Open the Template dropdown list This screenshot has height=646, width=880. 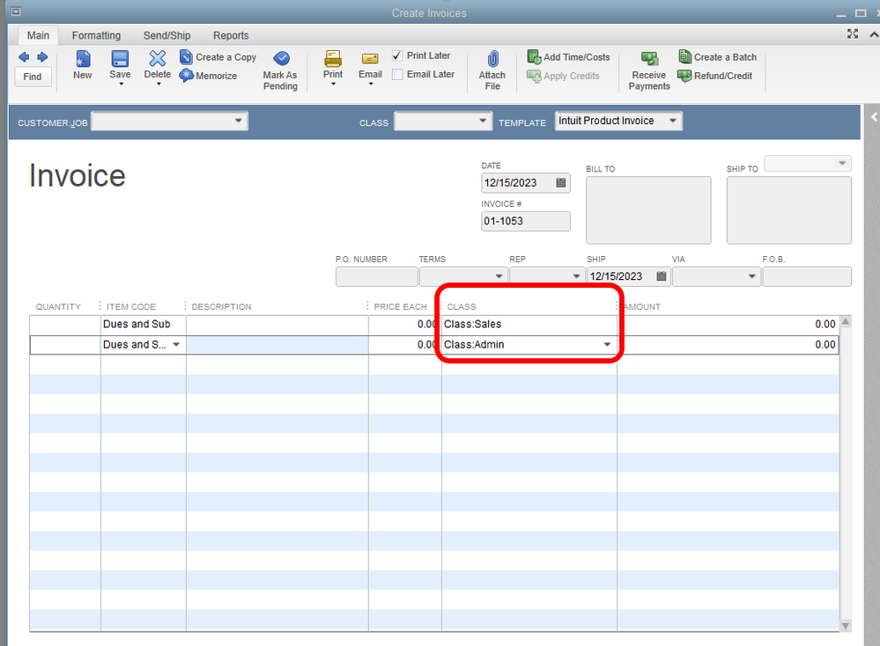point(673,121)
